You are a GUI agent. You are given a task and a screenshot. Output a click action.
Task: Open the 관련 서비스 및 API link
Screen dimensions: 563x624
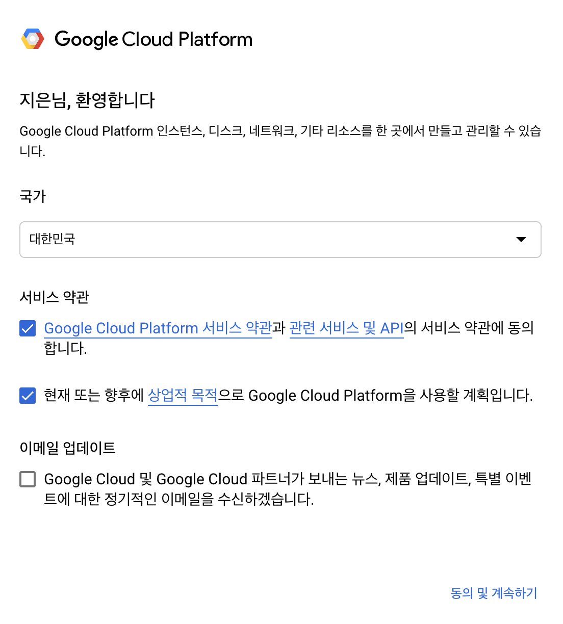[x=347, y=328]
